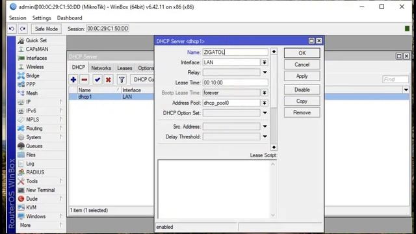Image resolution: width=416 pixels, height=234 pixels.
Task: Open the Interface dropdown
Action: (265, 62)
